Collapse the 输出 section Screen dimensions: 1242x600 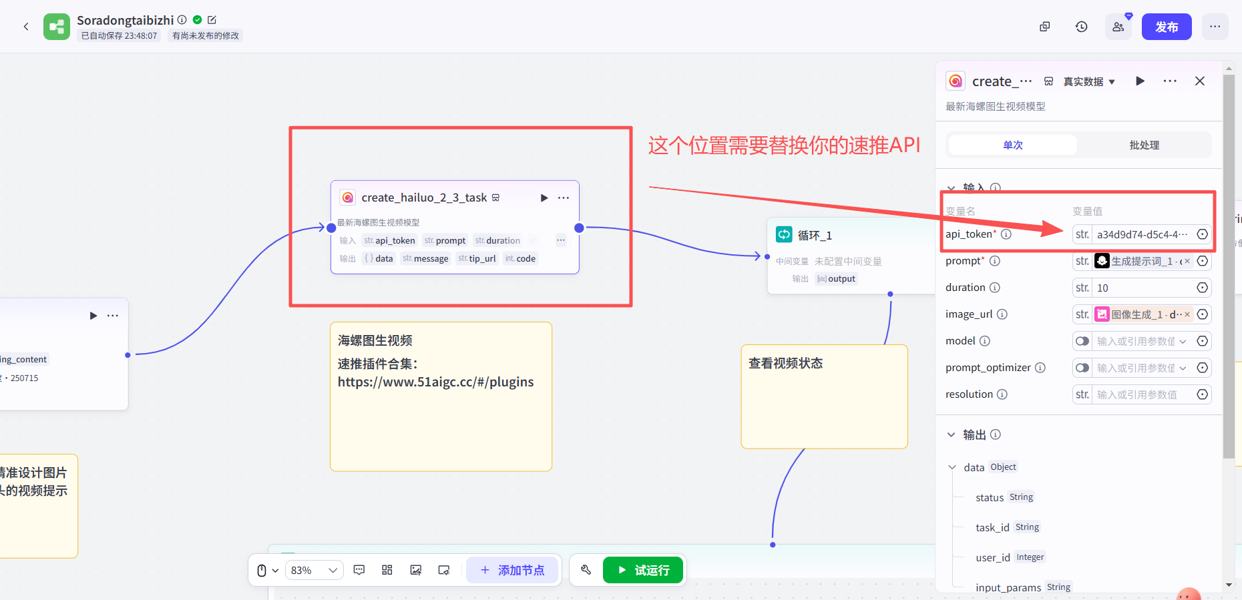pyautogui.click(x=952, y=434)
